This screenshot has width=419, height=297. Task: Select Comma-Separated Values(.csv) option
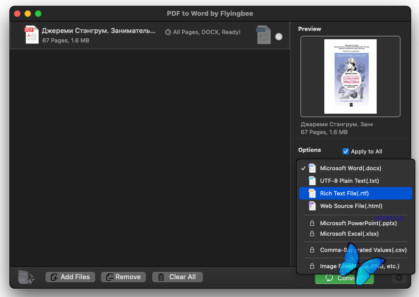coord(356,250)
